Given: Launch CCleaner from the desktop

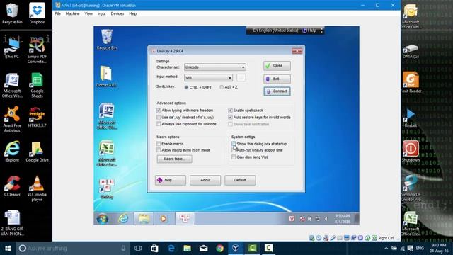Looking at the screenshot, I should coord(12,186).
